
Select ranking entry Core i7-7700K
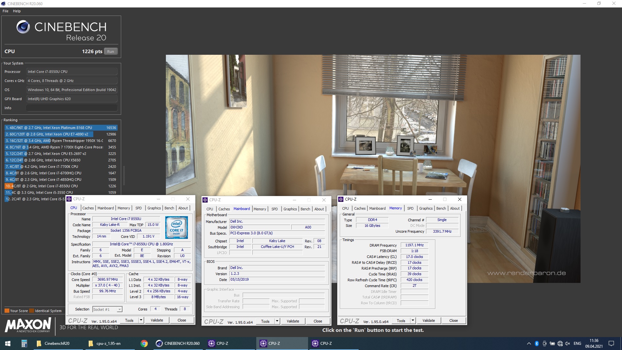pyautogui.click(x=61, y=167)
